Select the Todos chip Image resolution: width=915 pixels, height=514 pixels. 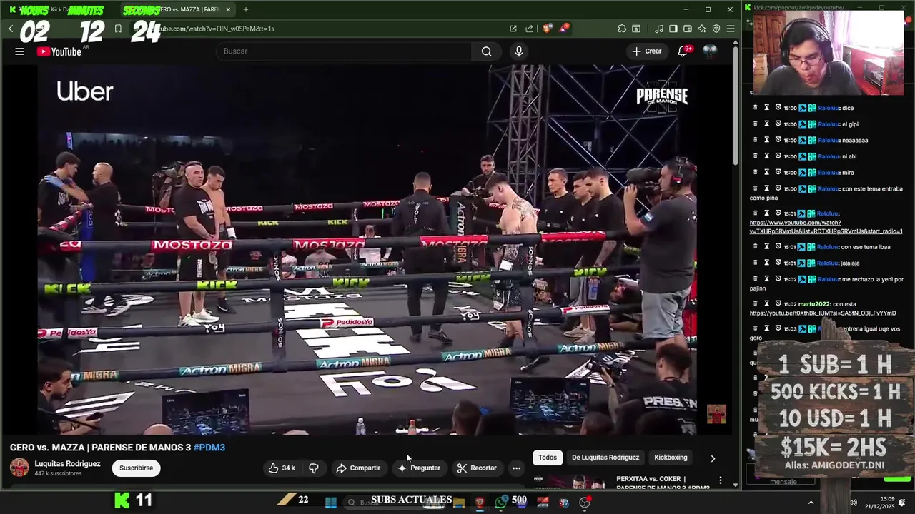tap(548, 458)
